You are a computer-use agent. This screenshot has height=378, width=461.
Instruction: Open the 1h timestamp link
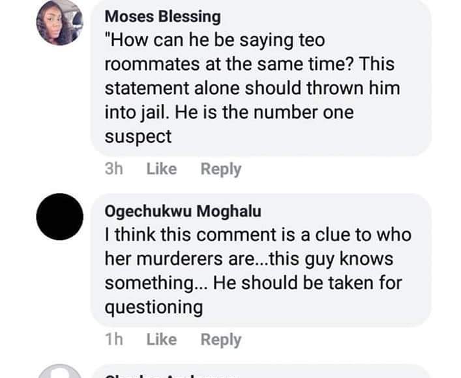pos(113,339)
